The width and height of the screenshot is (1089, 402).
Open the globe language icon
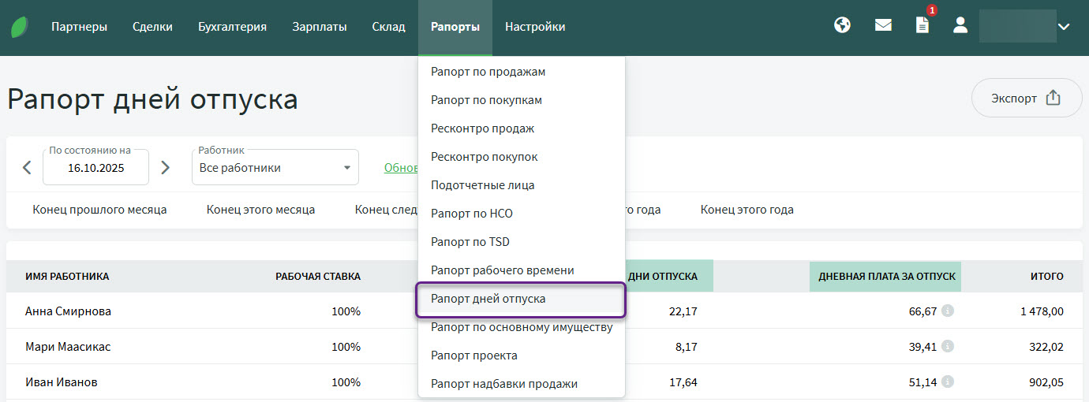click(843, 25)
